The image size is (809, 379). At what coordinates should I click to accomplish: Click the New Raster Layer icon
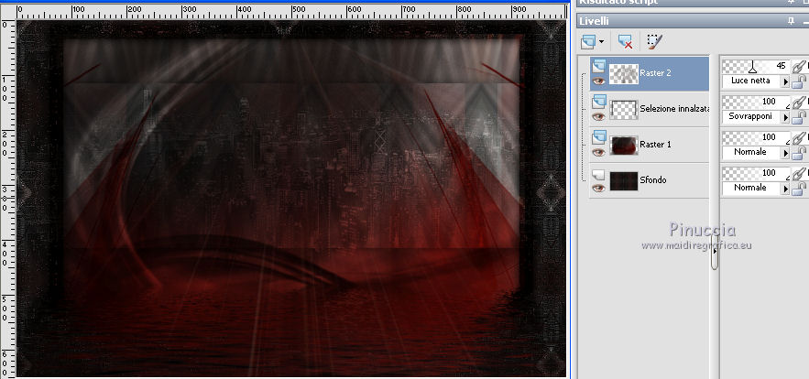click(587, 42)
